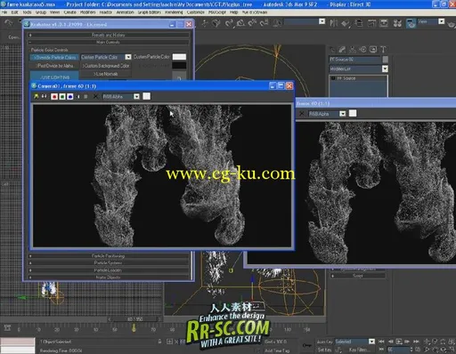The image size is (456, 354).
Task: Click the Play Animation button
Action: point(399,342)
